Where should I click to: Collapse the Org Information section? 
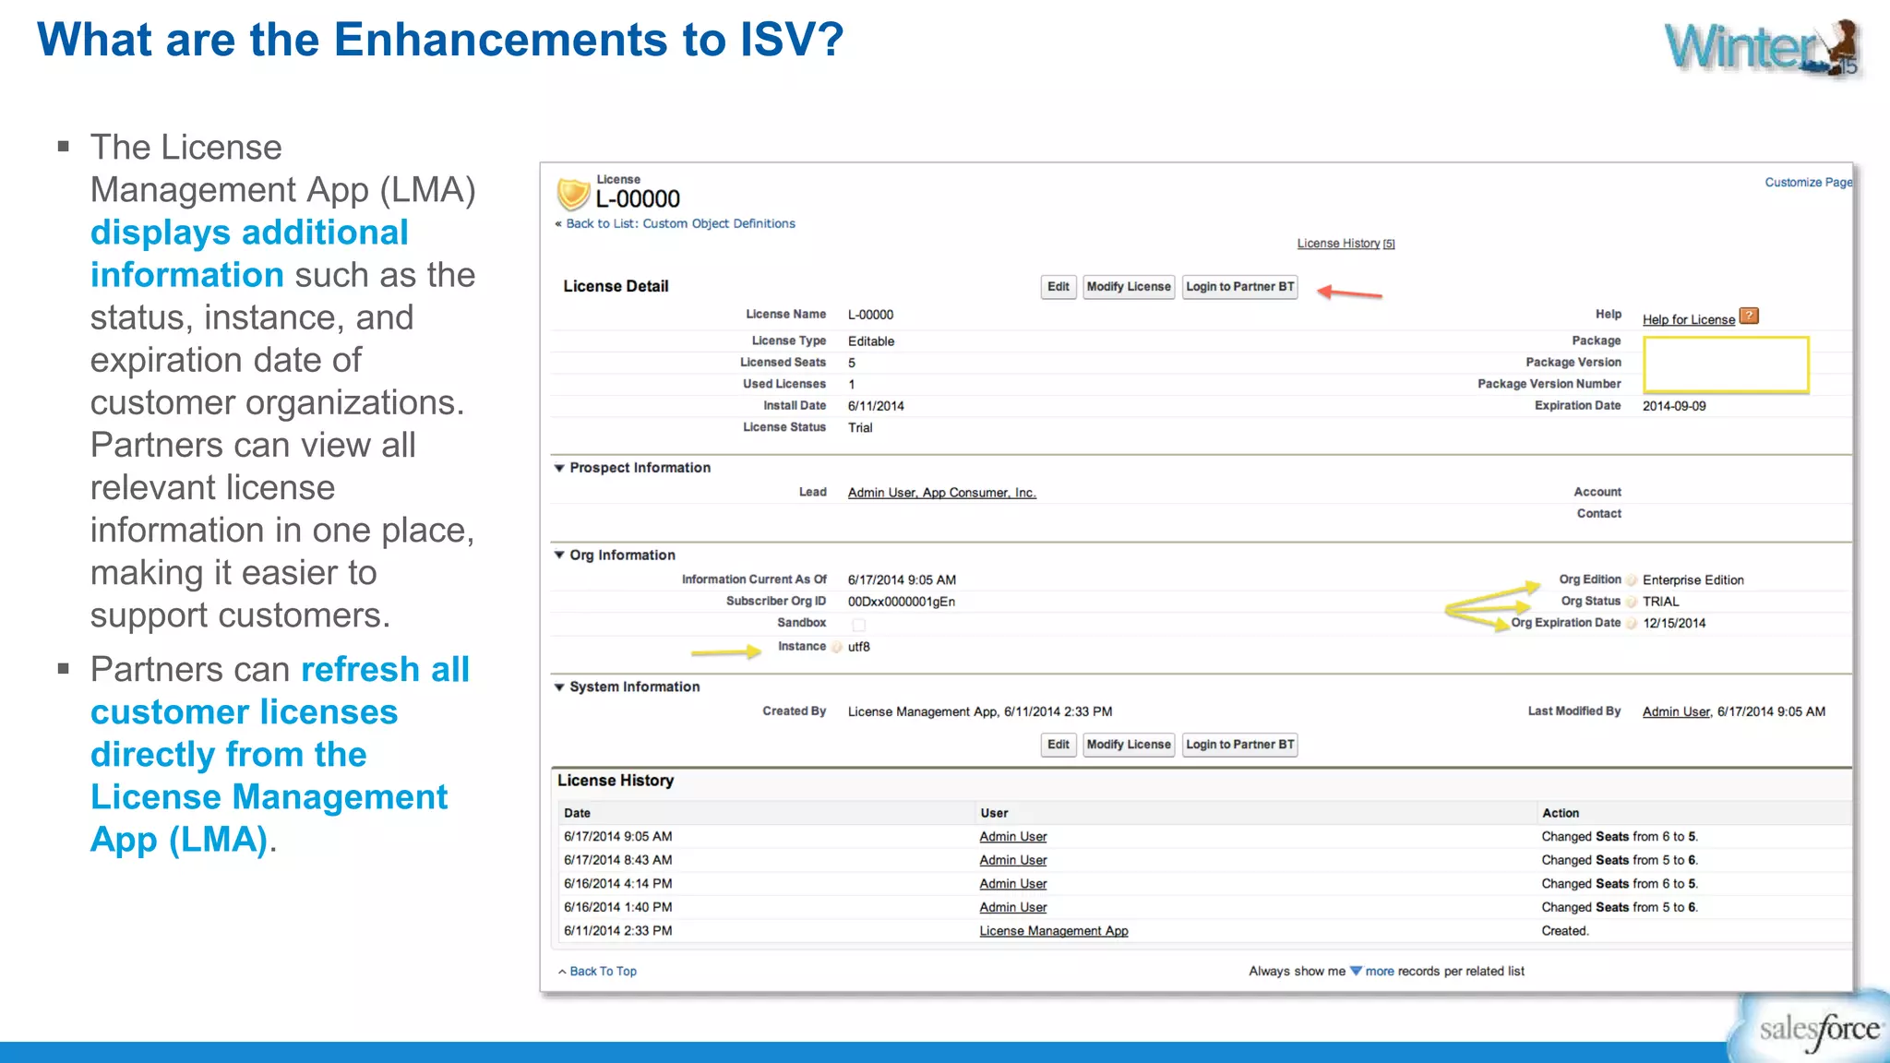pos(559,555)
